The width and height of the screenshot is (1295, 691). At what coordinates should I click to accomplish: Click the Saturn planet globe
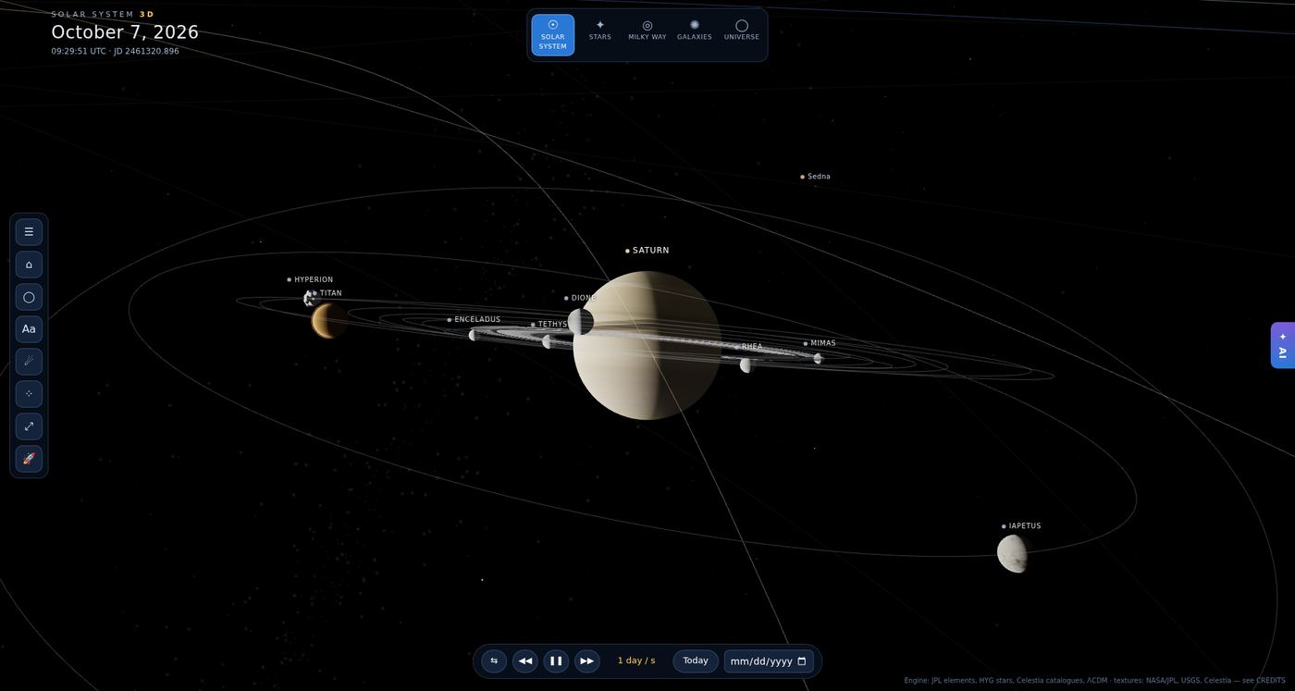[647, 345]
